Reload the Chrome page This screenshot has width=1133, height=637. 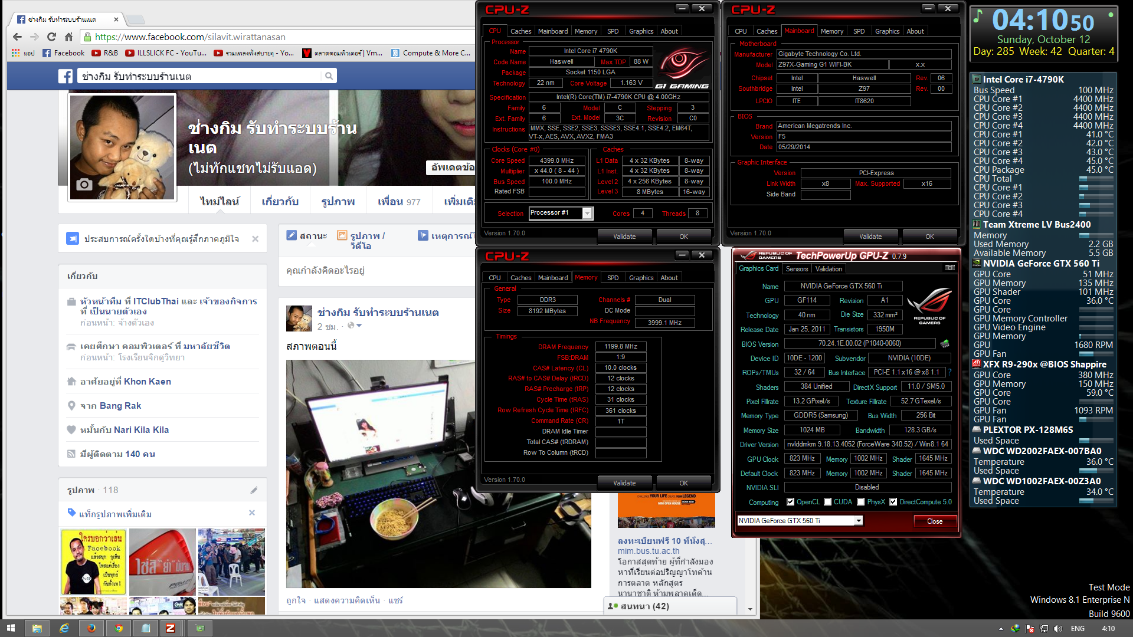coord(52,37)
